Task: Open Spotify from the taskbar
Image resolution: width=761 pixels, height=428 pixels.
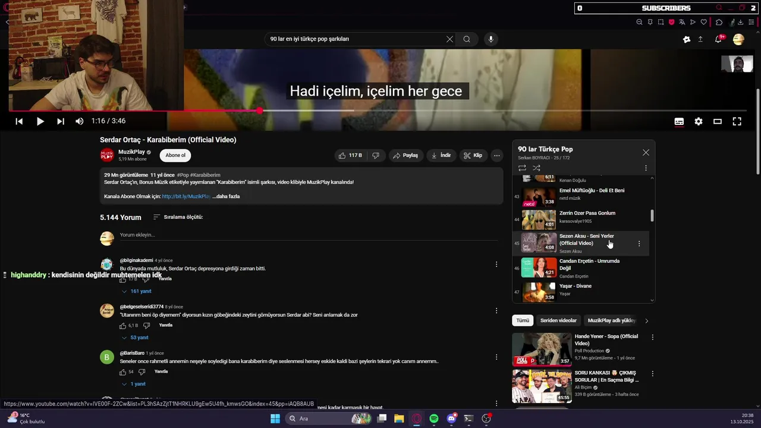Action: [434, 418]
